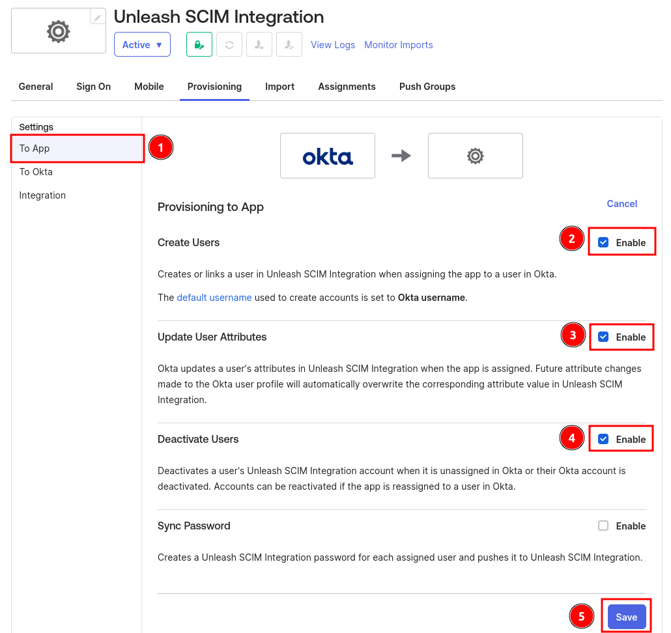The height and width of the screenshot is (633, 671).
Task: Disable Create Users
Action: pos(603,242)
